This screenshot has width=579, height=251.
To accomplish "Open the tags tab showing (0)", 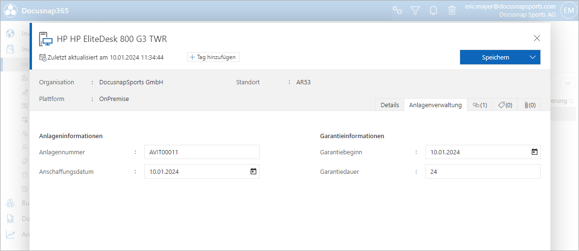I will point(505,105).
